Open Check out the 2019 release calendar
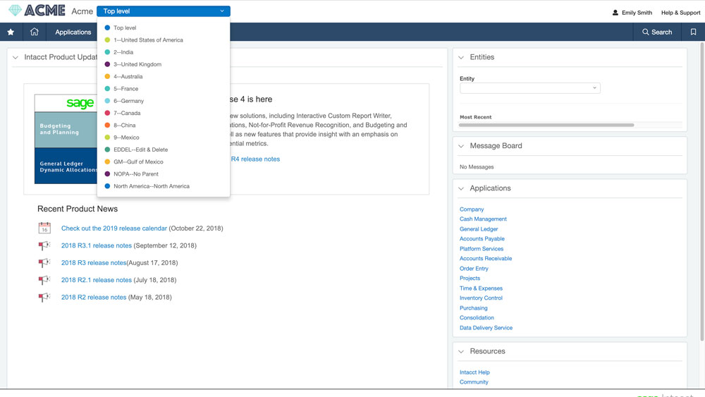 (114, 228)
